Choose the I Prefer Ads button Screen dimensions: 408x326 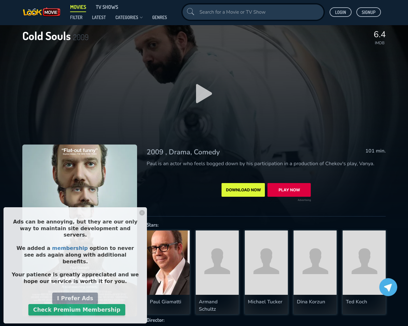[x=75, y=298]
